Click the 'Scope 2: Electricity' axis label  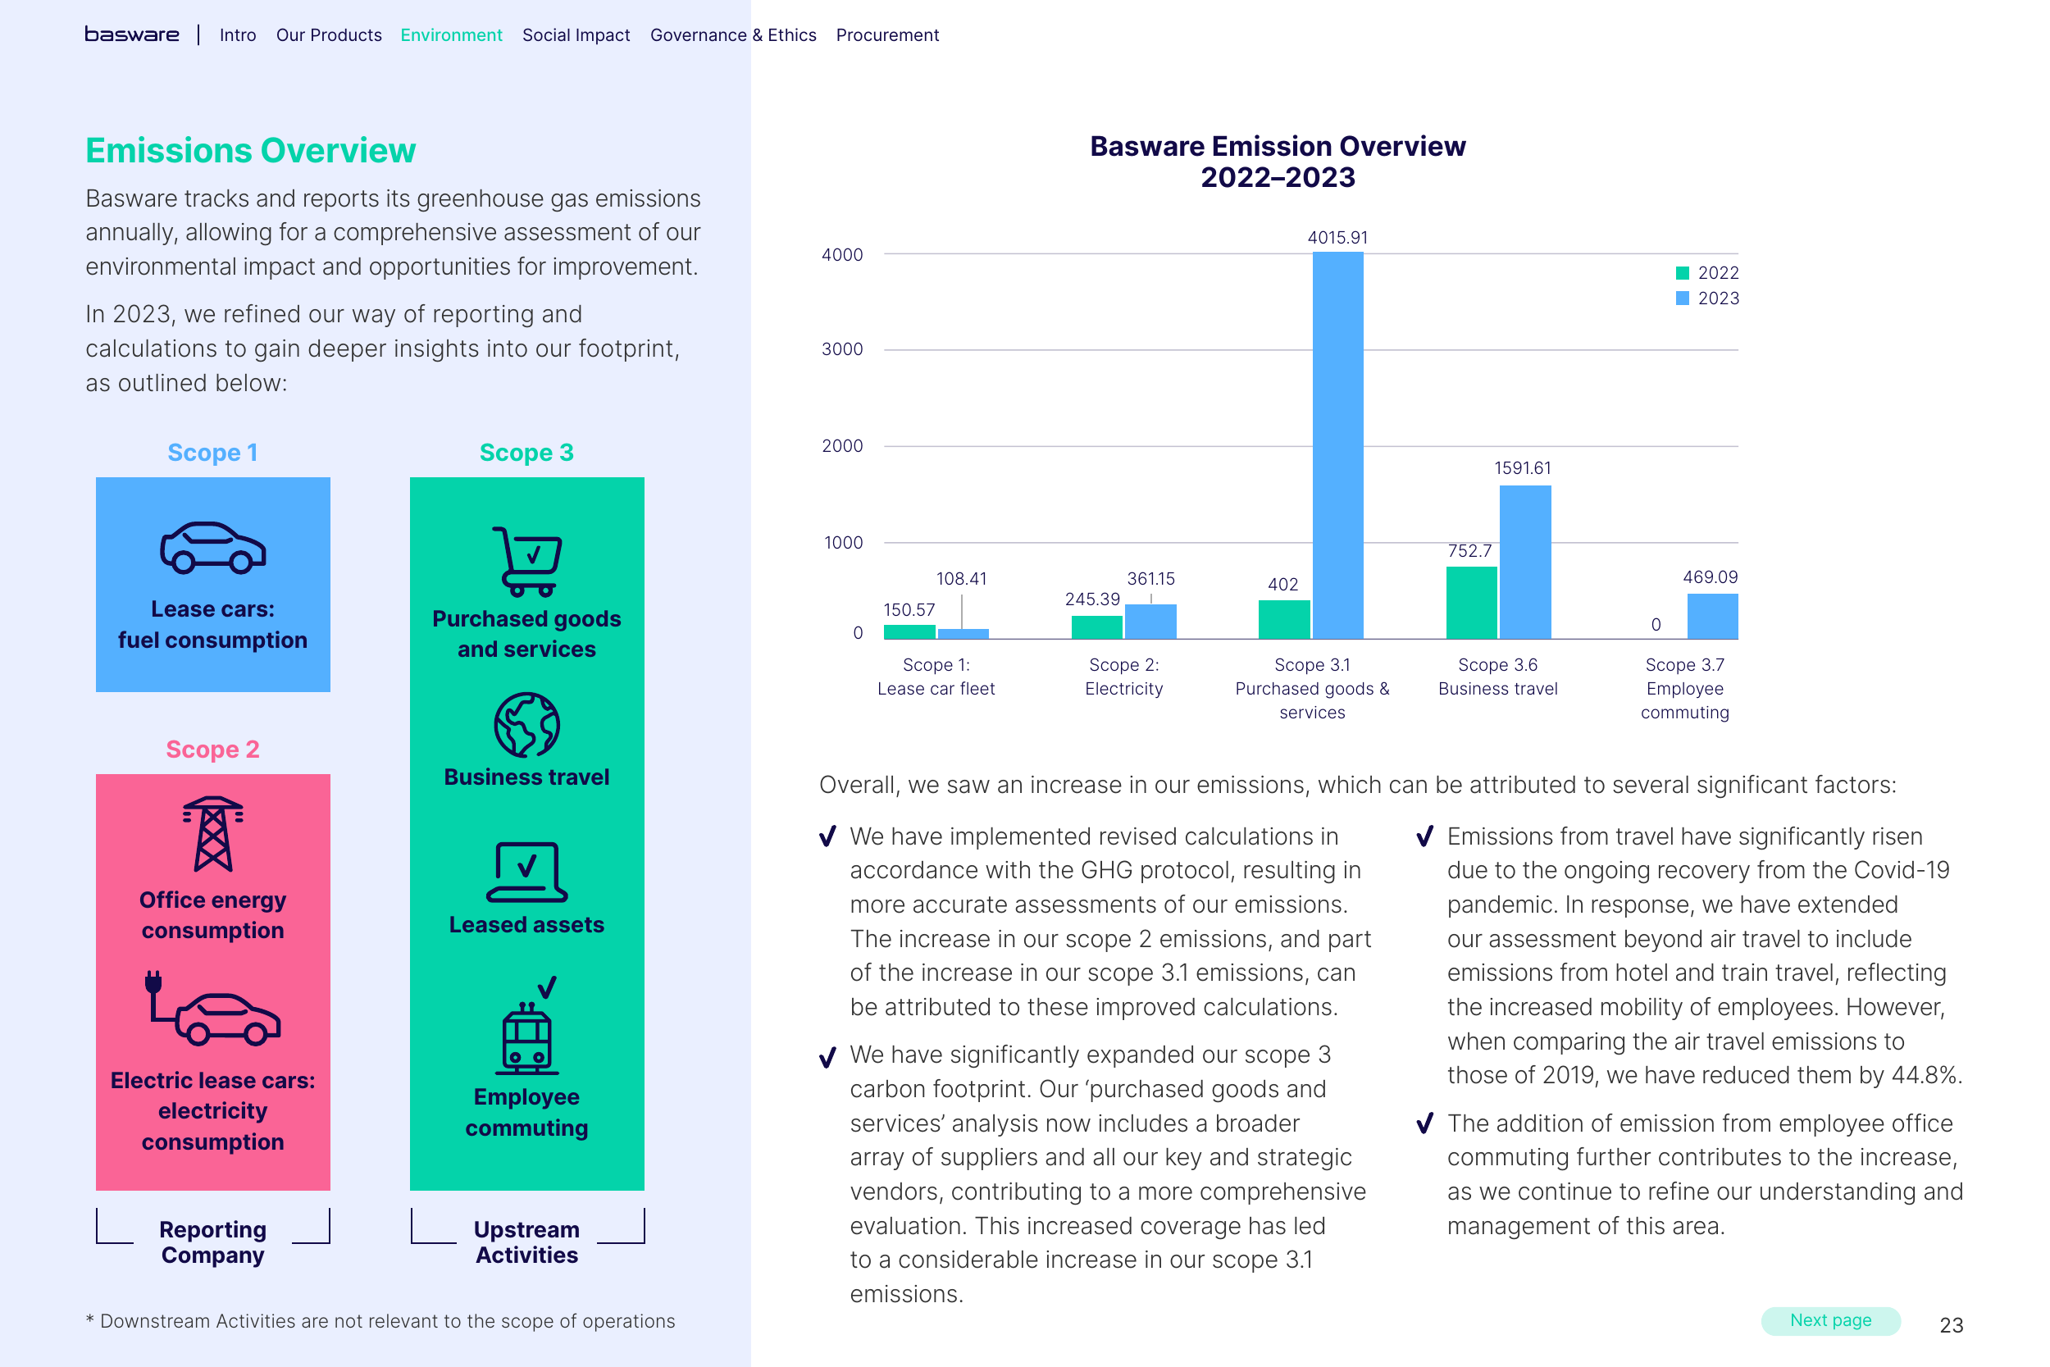tap(1123, 677)
